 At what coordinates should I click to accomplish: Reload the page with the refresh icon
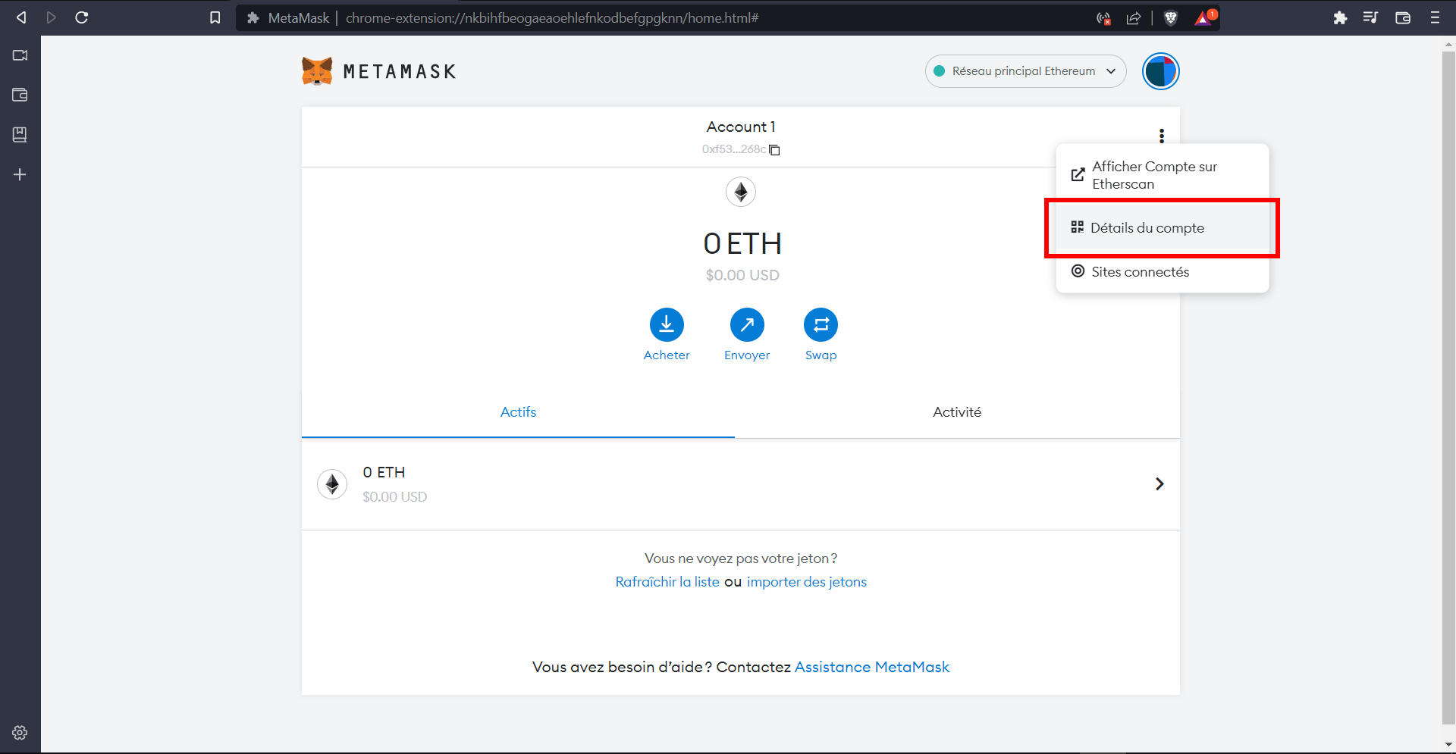82,17
